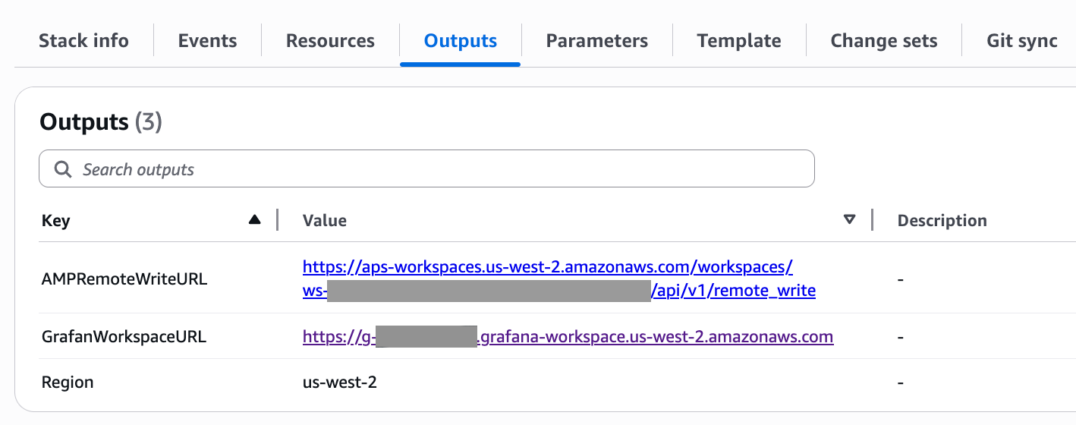Open the Git sync tab

[1021, 41]
